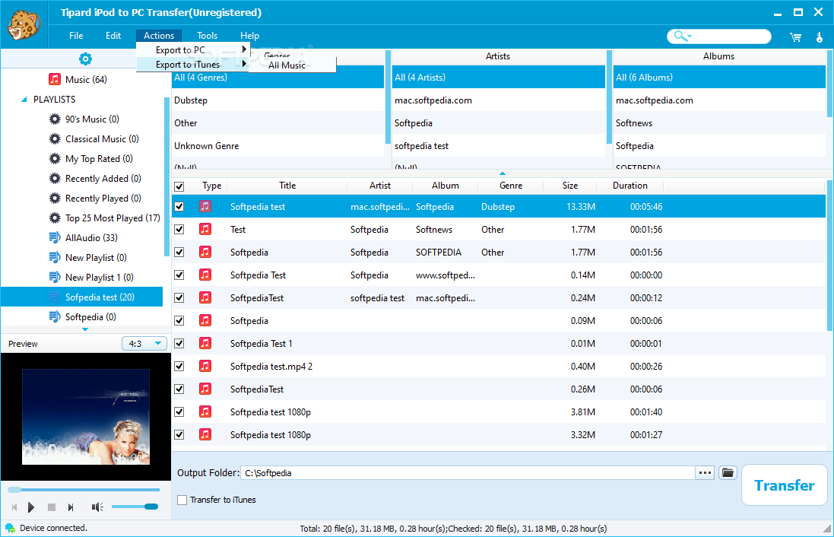The width and height of the screenshot is (834, 537).
Task: Open the output folder with the folder icon
Action: pyautogui.click(x=728, y=472)
